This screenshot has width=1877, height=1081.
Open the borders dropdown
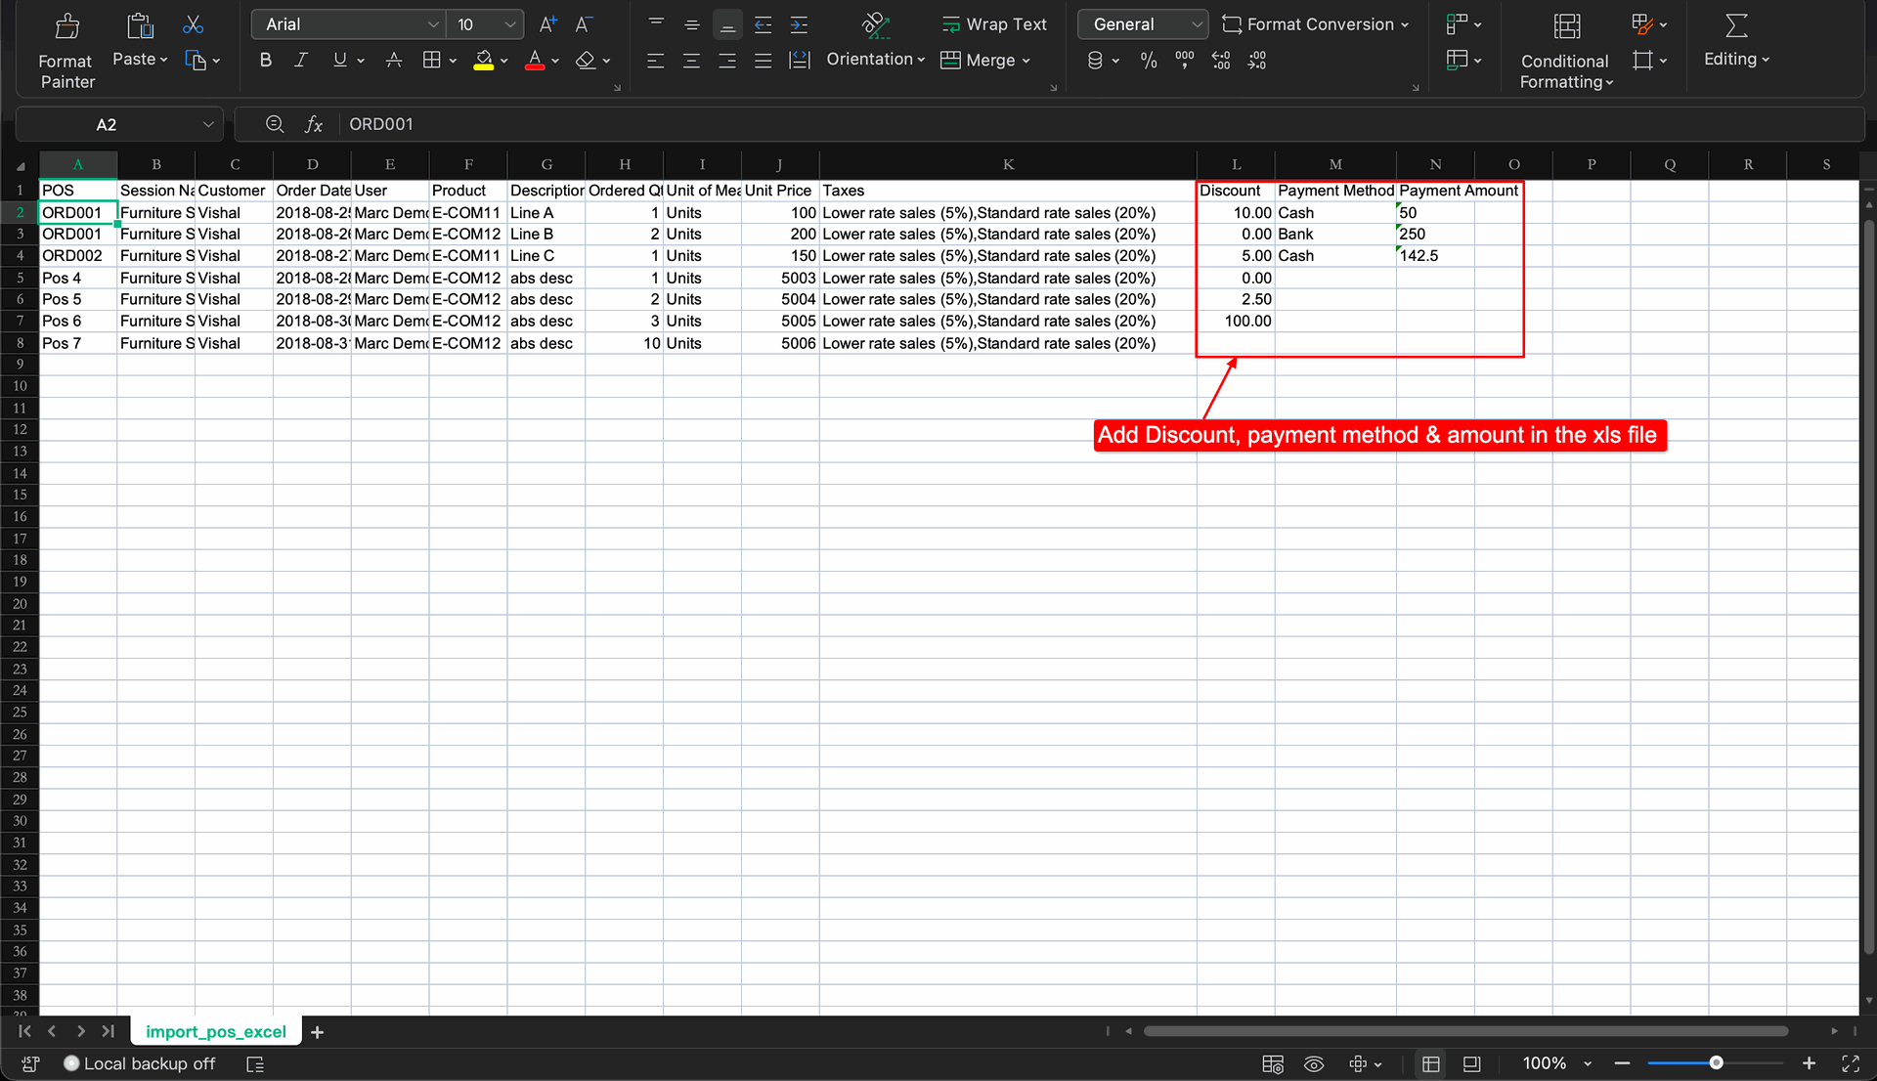453,61
